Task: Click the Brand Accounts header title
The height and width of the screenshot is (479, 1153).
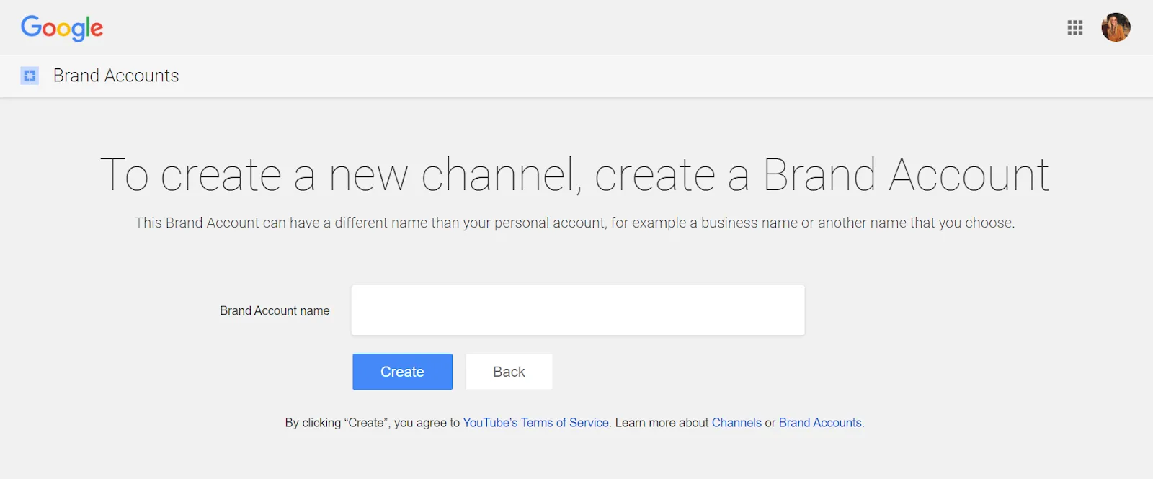Action: 116,76
